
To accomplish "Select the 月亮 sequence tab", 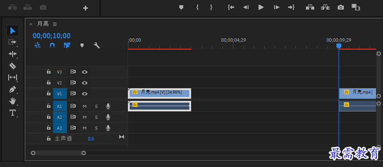I will tap(43, 23).
